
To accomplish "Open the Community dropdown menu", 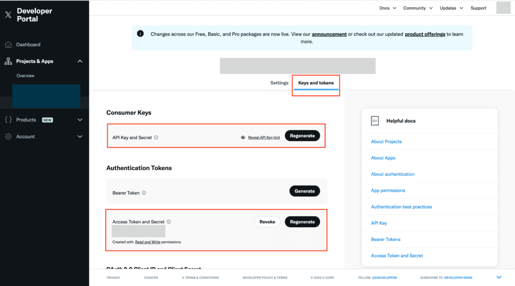I will [x=417, y=8].
